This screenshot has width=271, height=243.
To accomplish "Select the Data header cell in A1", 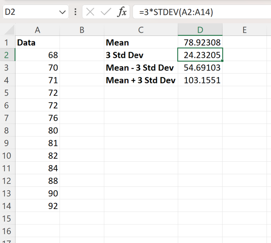I will (37, 42).
